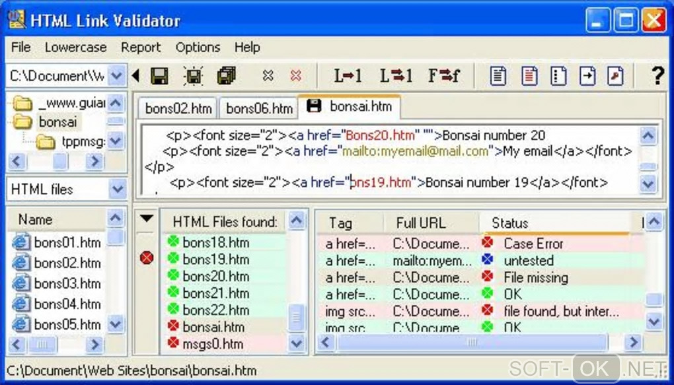Click the report icon with red pin

click(x=616, y=76)
